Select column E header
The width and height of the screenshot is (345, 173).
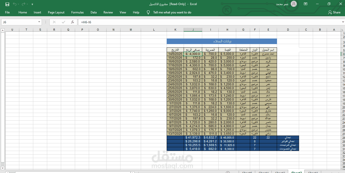point(268,30)
